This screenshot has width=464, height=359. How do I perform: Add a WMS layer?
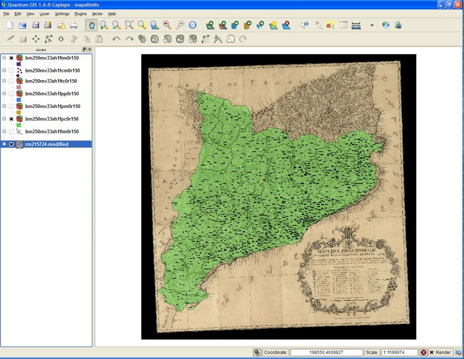261,25
